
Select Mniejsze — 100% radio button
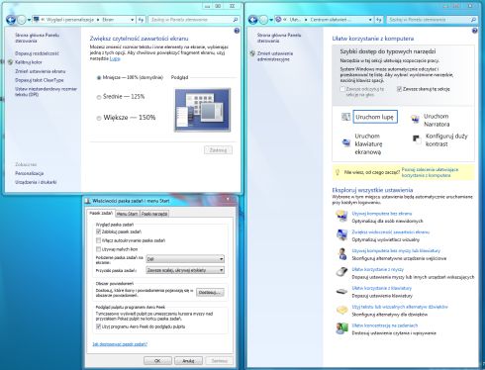99,78
